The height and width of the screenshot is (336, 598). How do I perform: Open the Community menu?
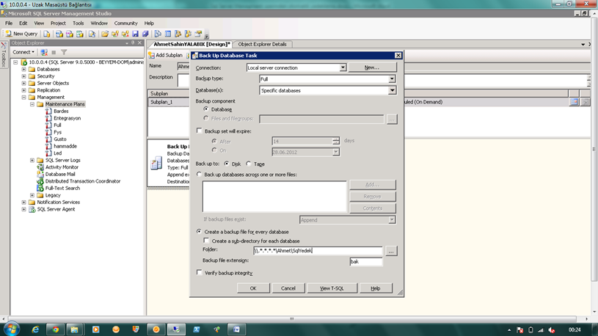click(125, 23)
